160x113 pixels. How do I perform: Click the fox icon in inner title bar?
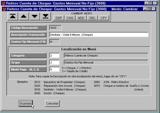4,9
